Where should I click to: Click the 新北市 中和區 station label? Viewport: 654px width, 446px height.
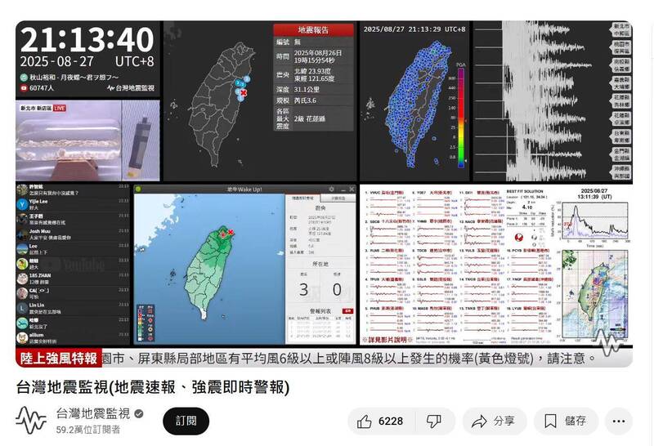pyautogui.click(x=621, y=30)
